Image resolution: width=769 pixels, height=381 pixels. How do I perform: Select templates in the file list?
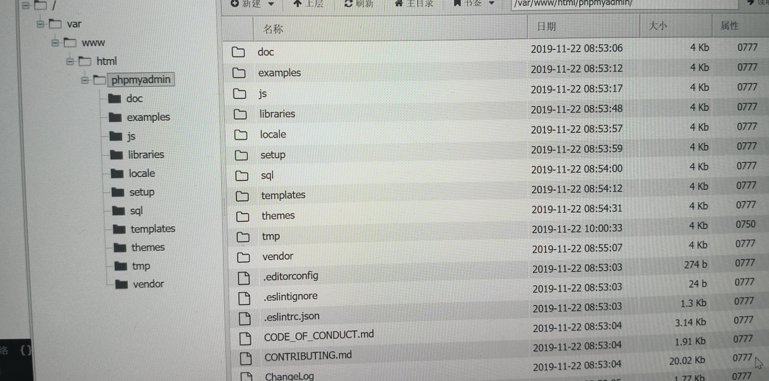283,195
